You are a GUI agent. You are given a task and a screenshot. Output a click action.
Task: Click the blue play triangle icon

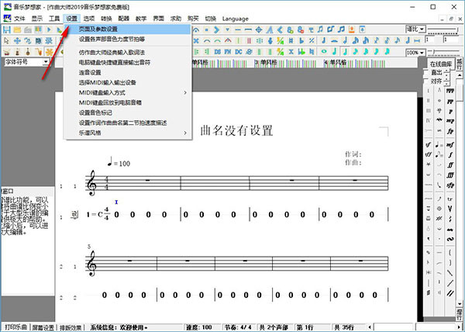pos(48,29)
